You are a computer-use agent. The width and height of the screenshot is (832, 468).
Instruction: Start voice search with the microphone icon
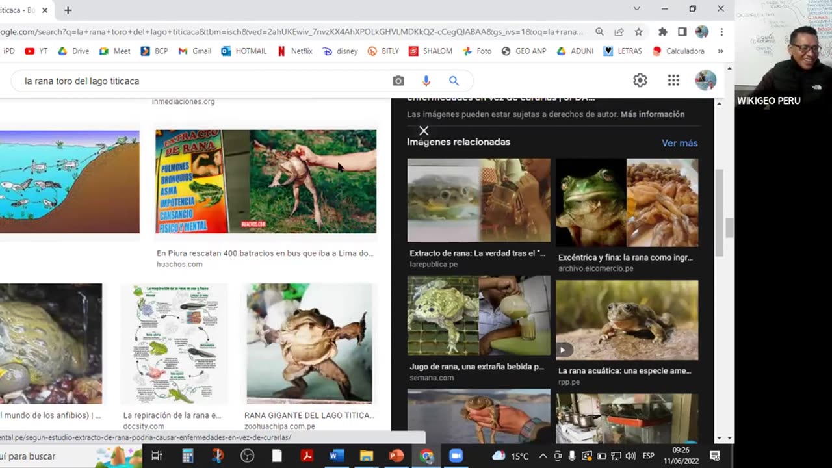tap(426, 81)
